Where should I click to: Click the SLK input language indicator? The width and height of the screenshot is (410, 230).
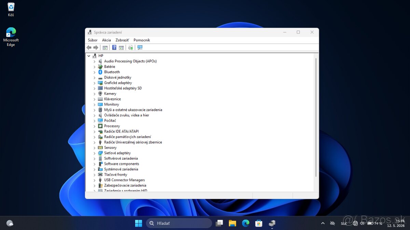point(344,224)
